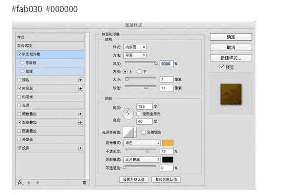Enable the 外发光 checkbox

[x=19, y=139]
